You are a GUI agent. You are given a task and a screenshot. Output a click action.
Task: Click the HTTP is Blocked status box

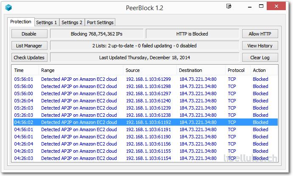pos(192,34)
